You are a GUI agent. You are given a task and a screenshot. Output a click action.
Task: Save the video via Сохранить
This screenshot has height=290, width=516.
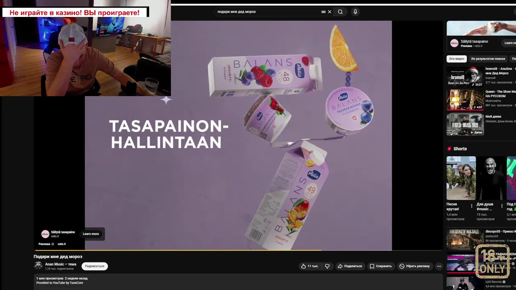point(381,266)
